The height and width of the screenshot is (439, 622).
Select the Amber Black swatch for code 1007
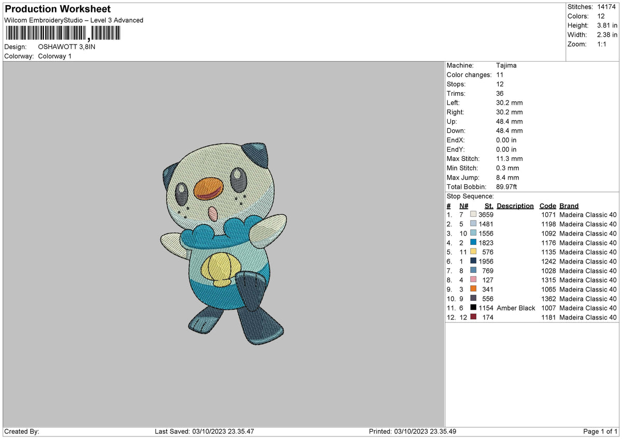pyautogui.click(x=473, y=308)
